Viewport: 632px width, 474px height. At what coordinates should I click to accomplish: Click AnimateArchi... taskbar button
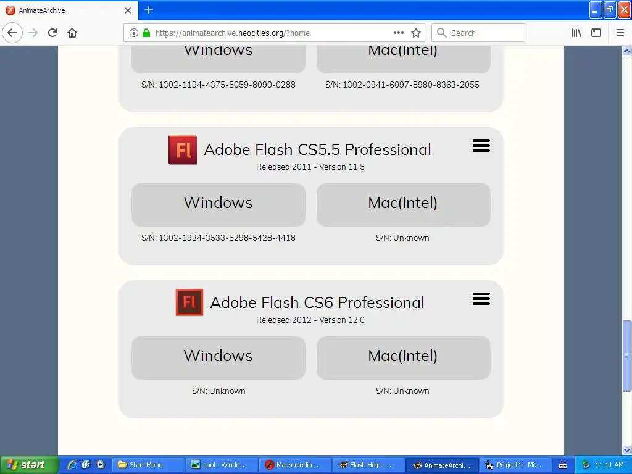[x=442, y=465]
